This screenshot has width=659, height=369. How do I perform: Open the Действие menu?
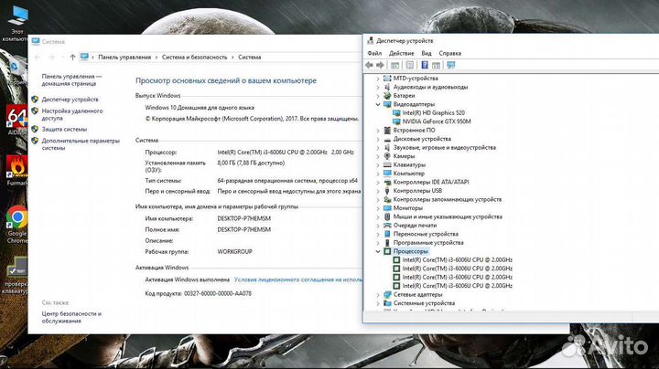point(402,53)
